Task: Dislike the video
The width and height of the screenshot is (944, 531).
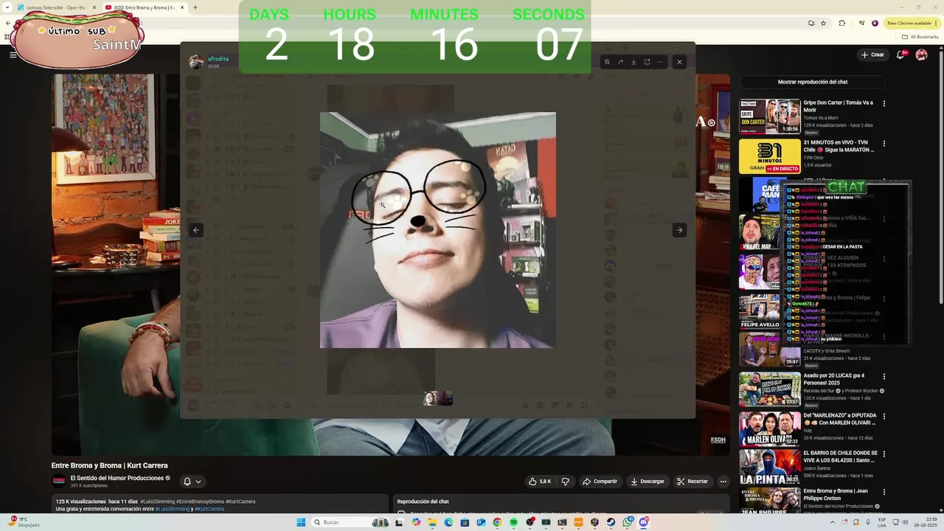Action: tap(565, 482)
